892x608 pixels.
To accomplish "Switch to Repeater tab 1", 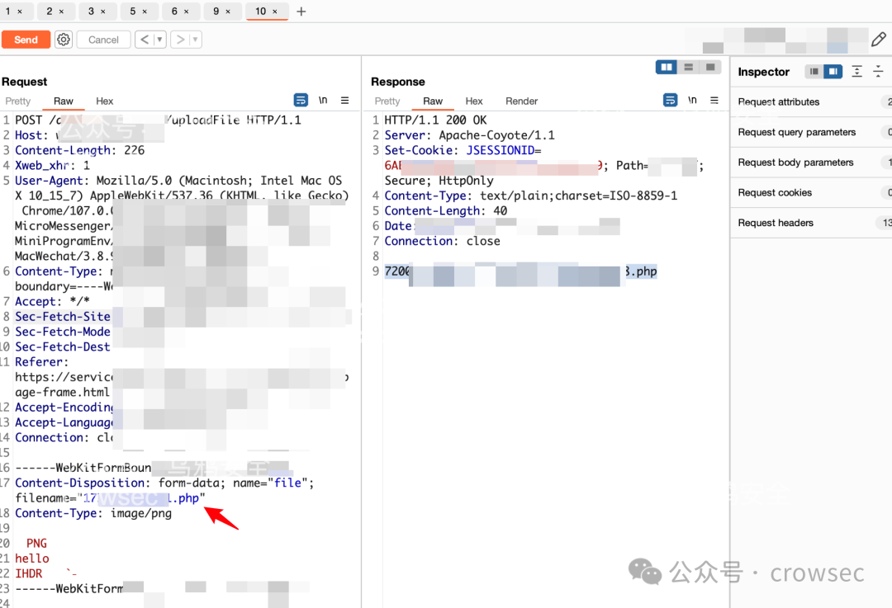I will coord(8,12).
